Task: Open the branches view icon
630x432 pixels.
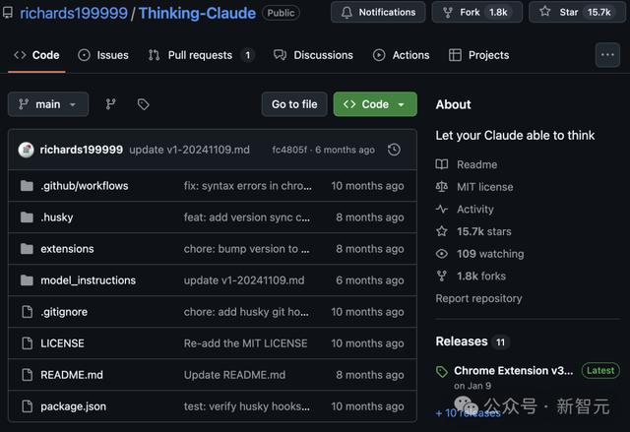Action: click(x=111, y=104)
